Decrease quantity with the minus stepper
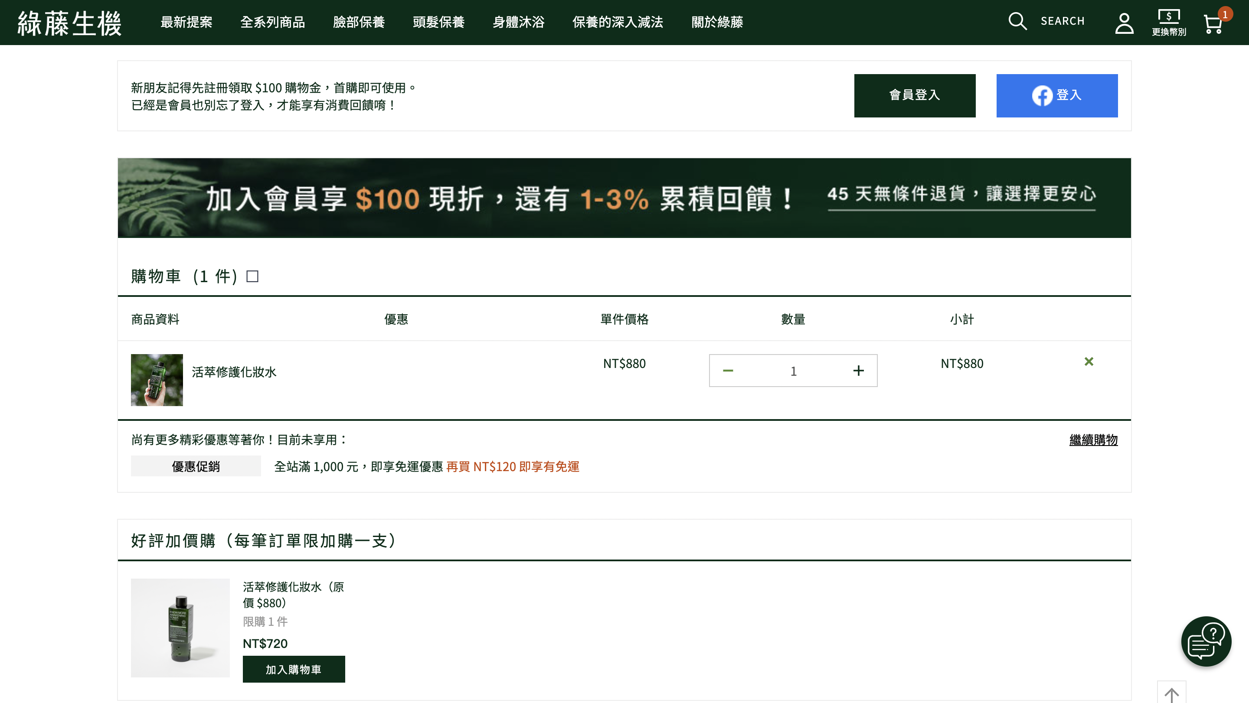This screenshot has height=703, width=1249. point(728,370)
